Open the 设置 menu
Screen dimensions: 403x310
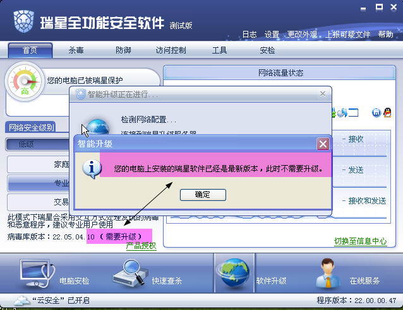pyautogui.click(x=272, y=35)
